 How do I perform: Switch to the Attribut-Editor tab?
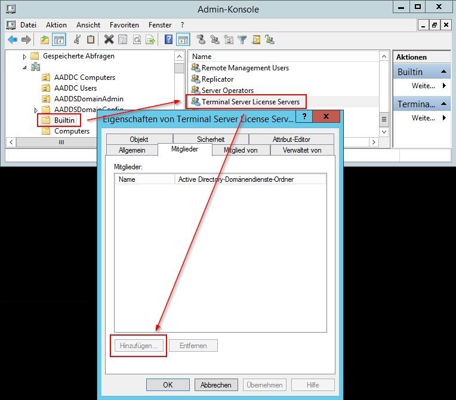pos(291,139)
